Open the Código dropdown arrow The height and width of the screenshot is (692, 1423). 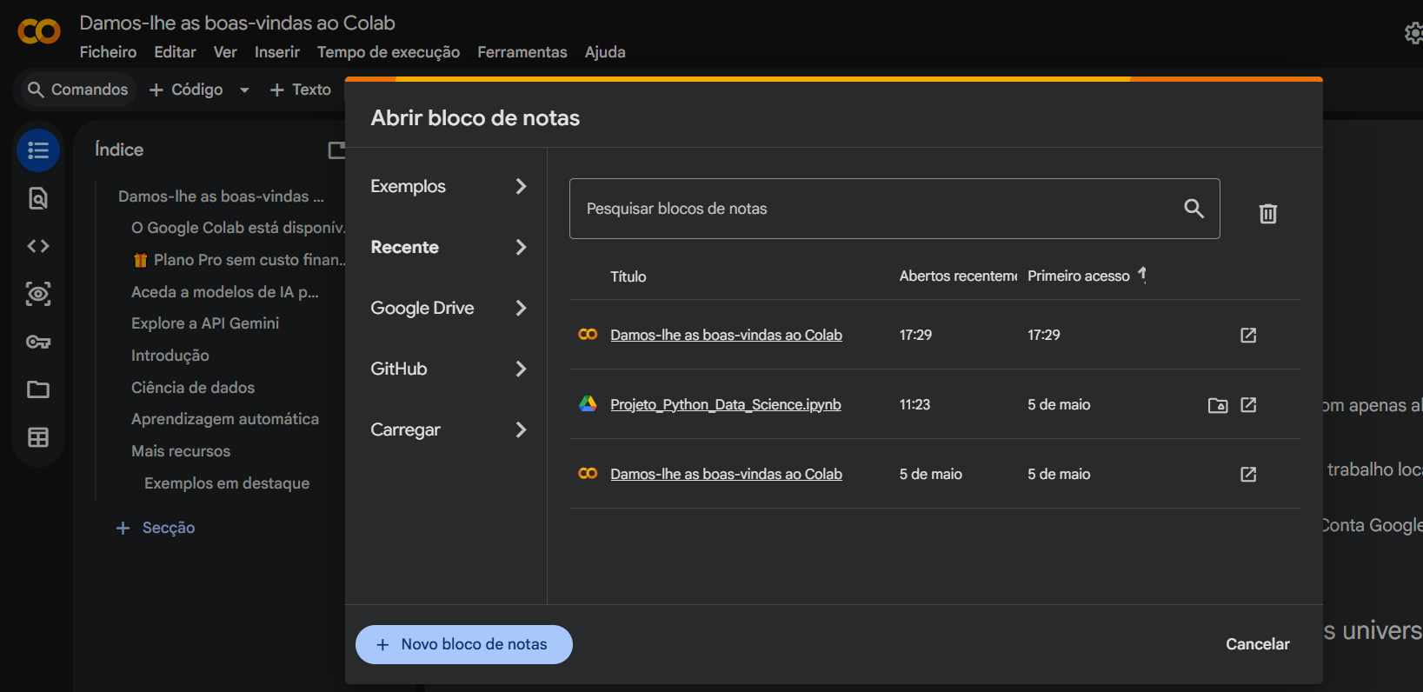point(244,90)
